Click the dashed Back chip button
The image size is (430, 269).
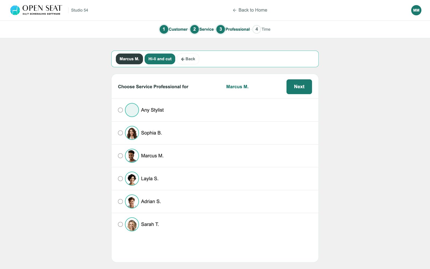(188, 59)
